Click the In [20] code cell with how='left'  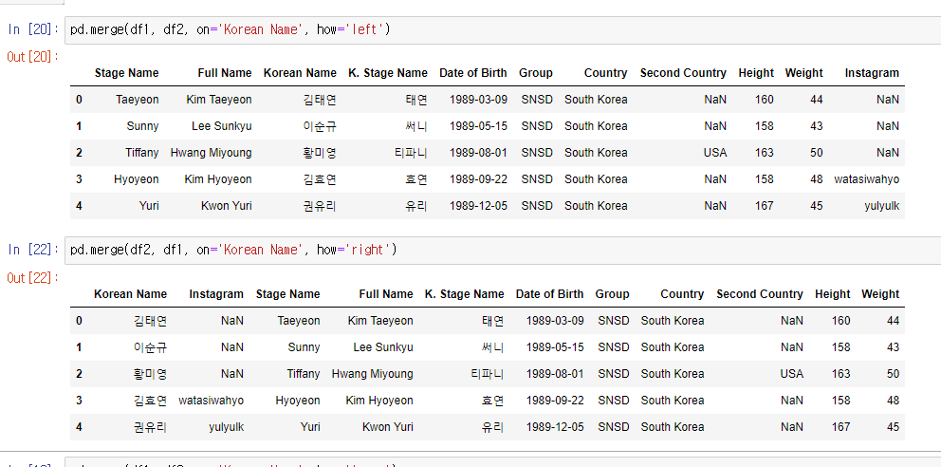tap(503, 29)
